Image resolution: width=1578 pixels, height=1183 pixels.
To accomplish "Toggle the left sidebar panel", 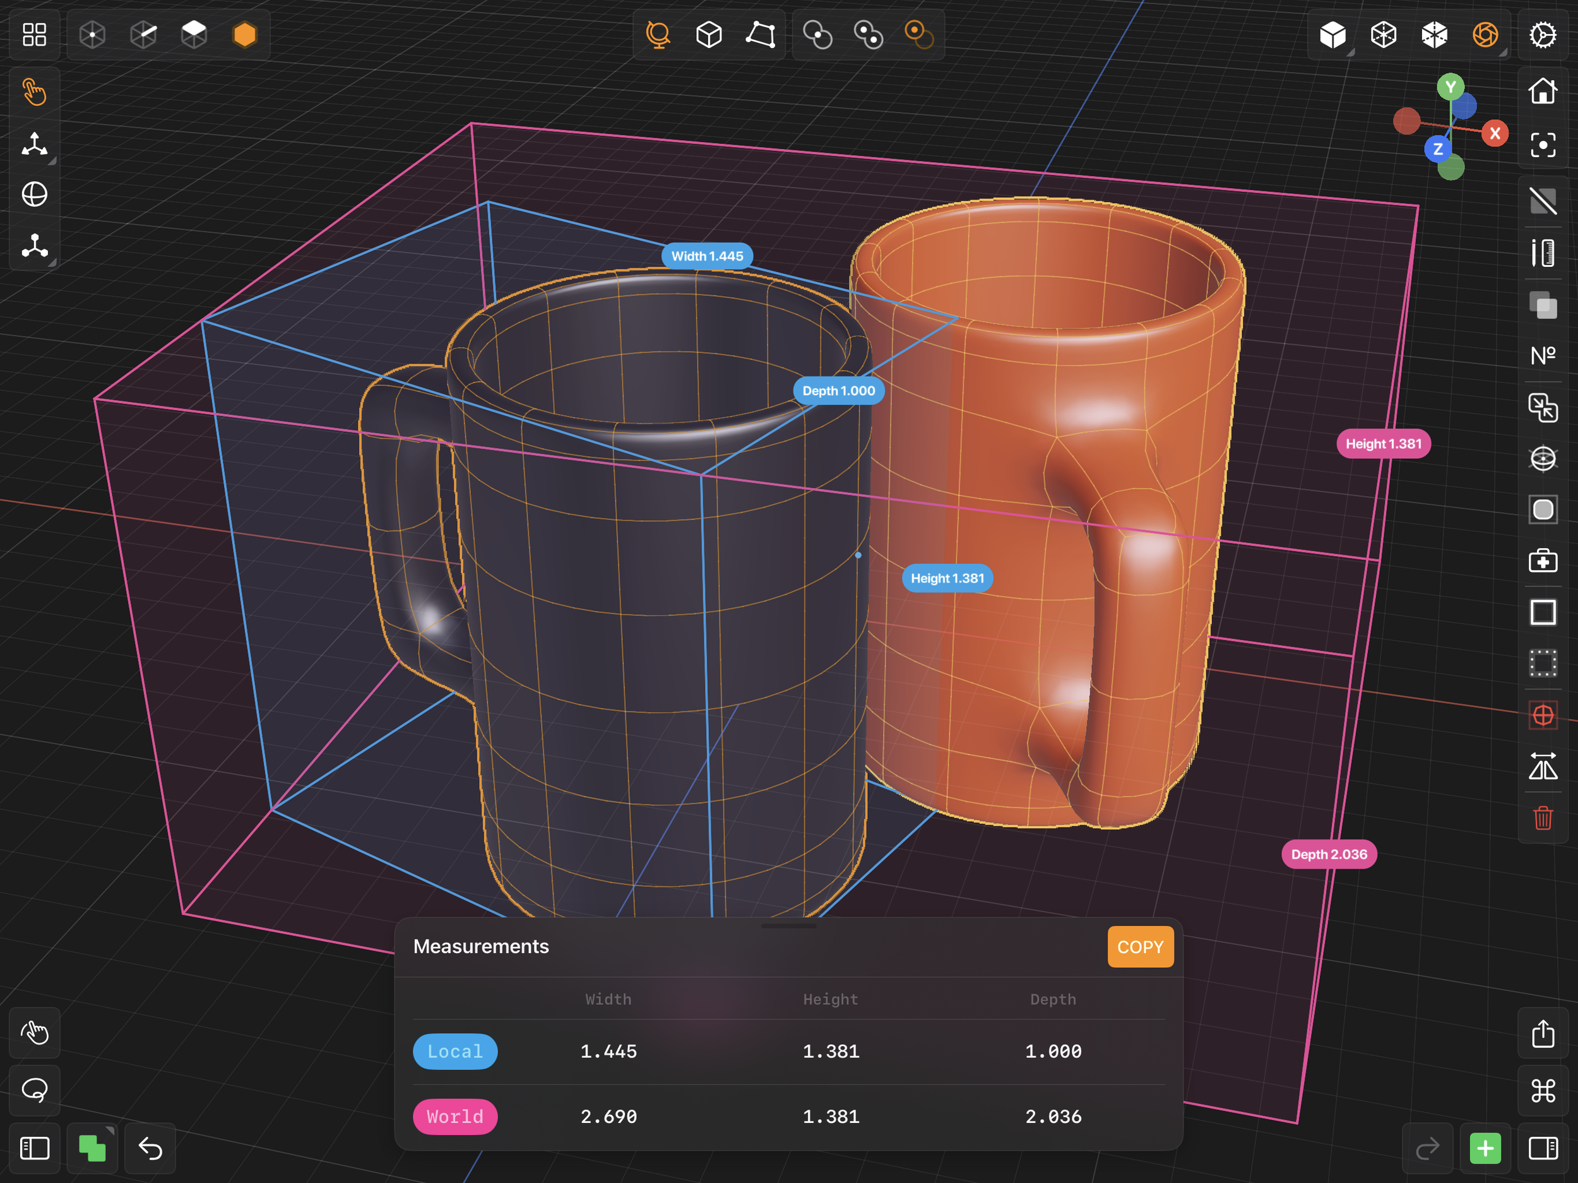I will [34, 1148].
